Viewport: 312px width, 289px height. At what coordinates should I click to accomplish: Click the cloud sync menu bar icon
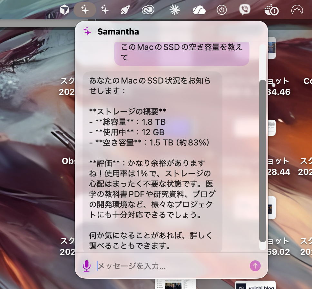199,10
